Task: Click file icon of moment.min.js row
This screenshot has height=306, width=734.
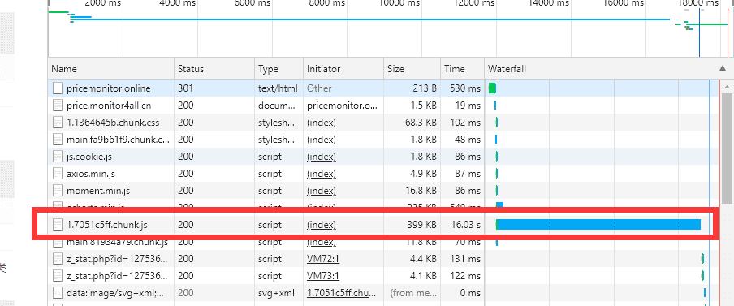Action: coord(57,191)
